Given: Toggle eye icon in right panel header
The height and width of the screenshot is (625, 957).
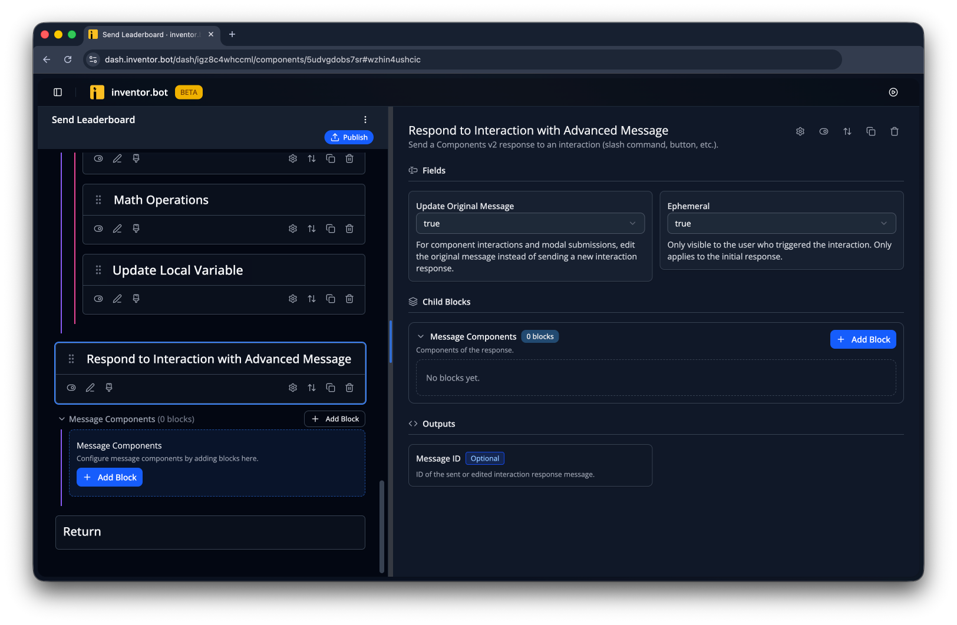Looking at the screenshot, I should pyautogui.click(x=824, y=131).
